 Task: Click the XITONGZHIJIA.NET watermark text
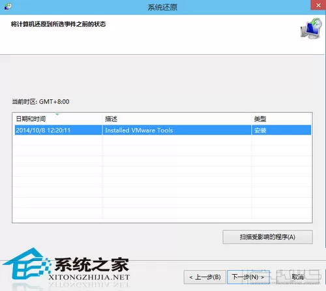coord(89,277)
